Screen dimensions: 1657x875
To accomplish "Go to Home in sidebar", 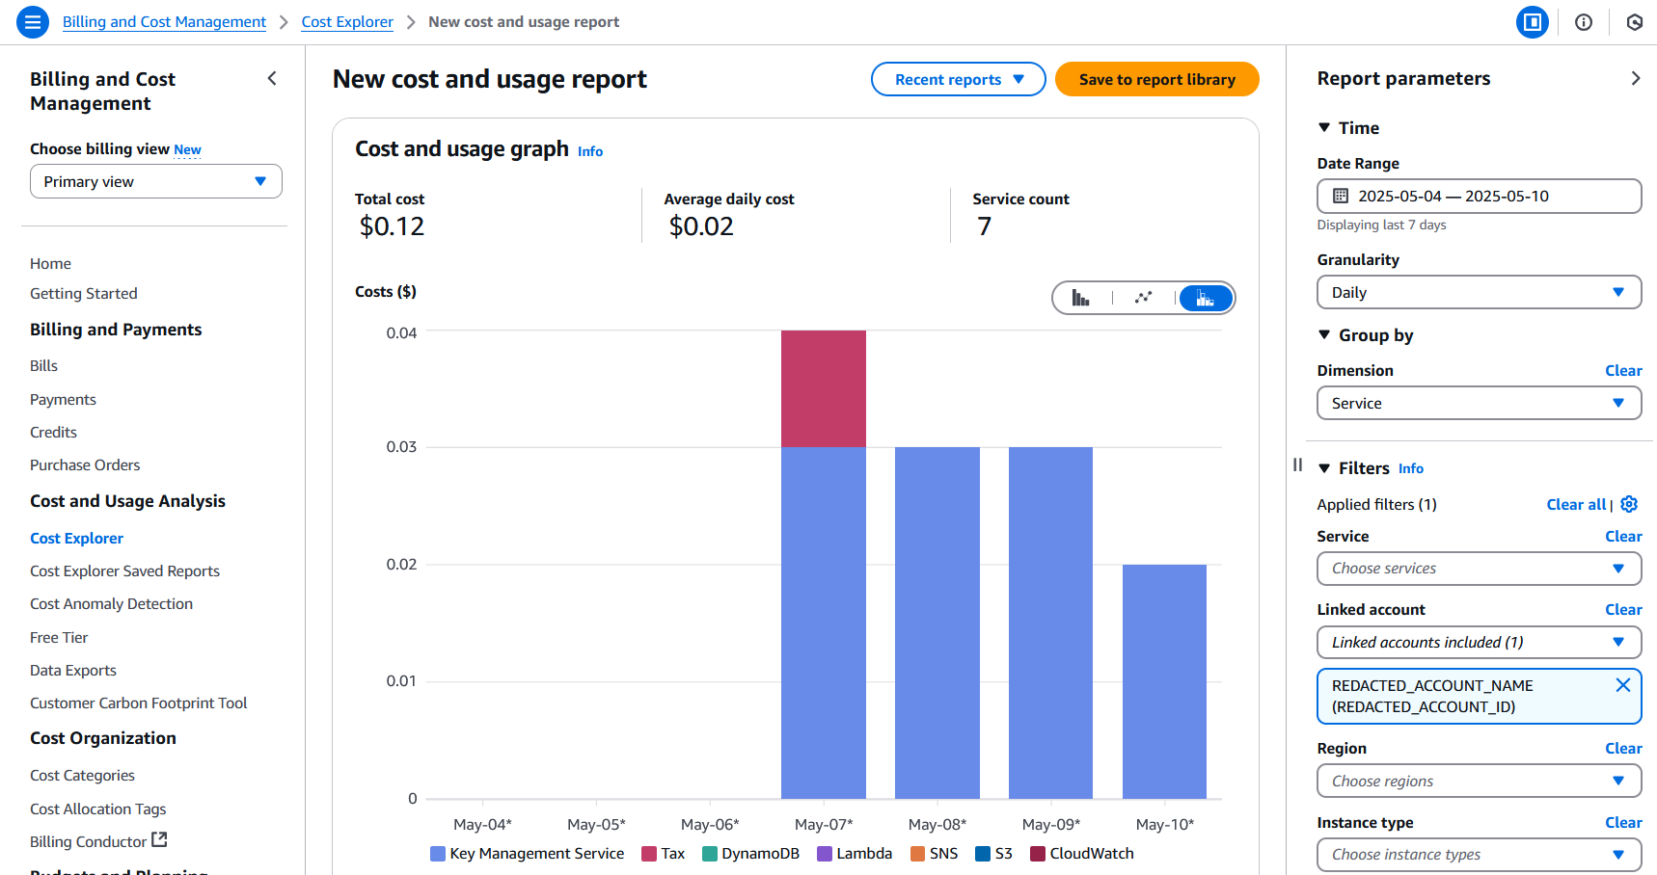I will pyautogui.click(x=50, y=263).
